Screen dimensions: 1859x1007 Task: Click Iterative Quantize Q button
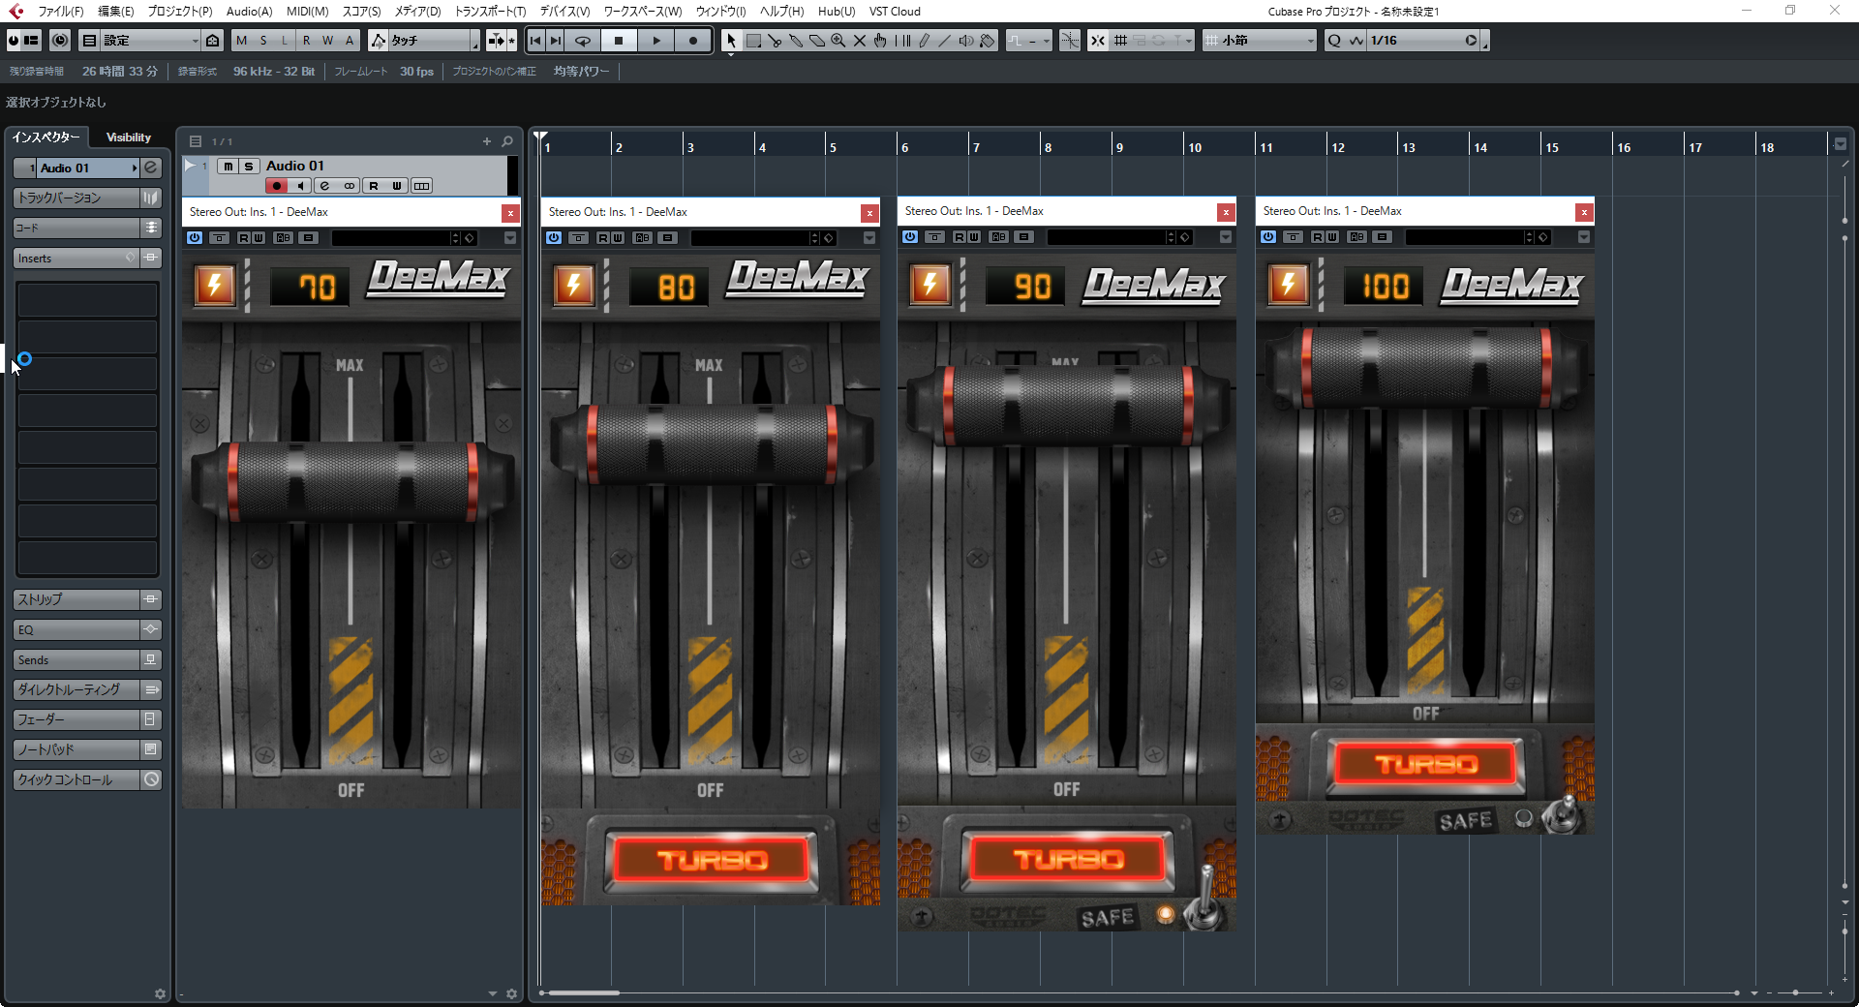tap(1334, 41)
